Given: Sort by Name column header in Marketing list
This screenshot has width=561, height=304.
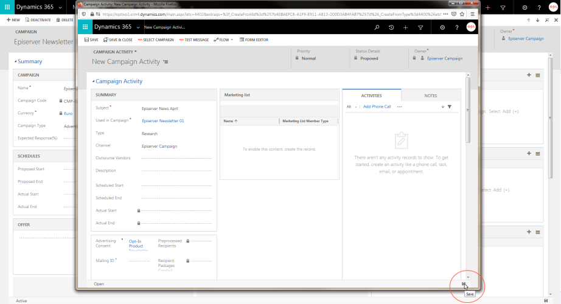Looking at the screenshot, I should pyautogui.click(x=231, y=121).
